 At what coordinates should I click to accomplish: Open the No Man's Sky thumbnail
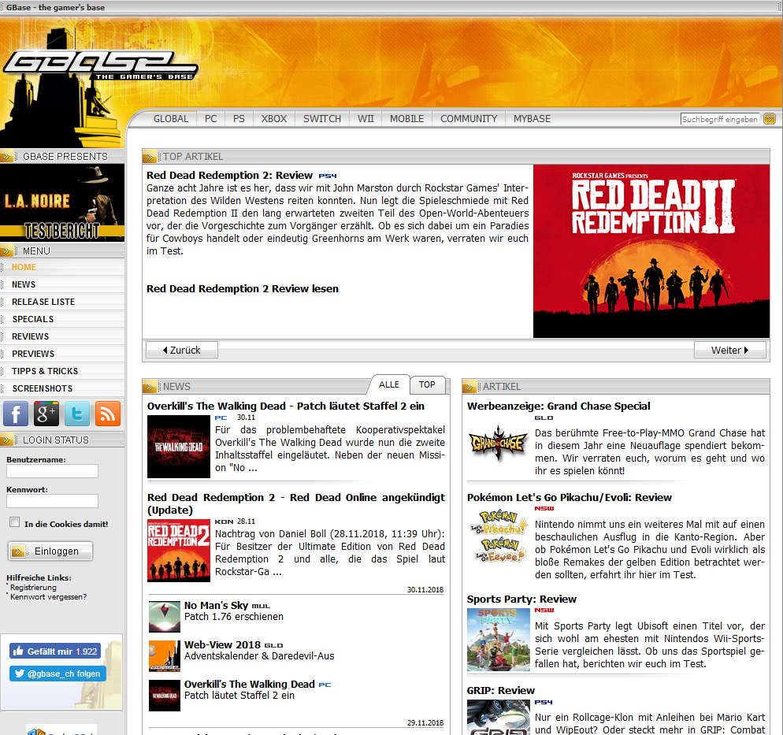(x=165, y=617)
